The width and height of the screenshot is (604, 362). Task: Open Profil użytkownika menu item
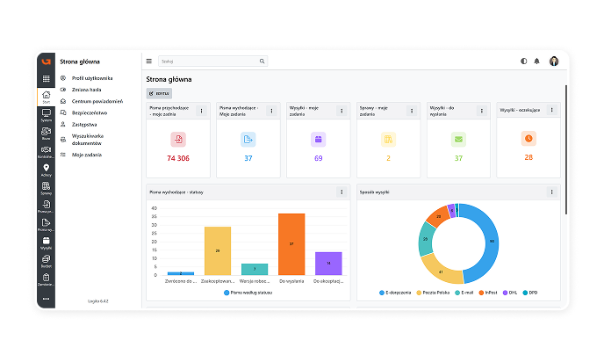91,78
